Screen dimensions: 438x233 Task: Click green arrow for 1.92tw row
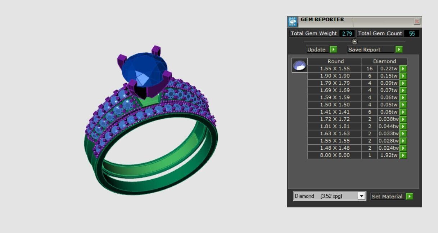click(x=403, y=155)
